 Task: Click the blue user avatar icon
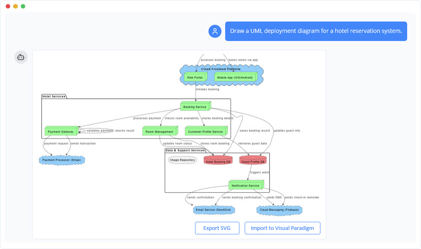(x=215, y=31)
